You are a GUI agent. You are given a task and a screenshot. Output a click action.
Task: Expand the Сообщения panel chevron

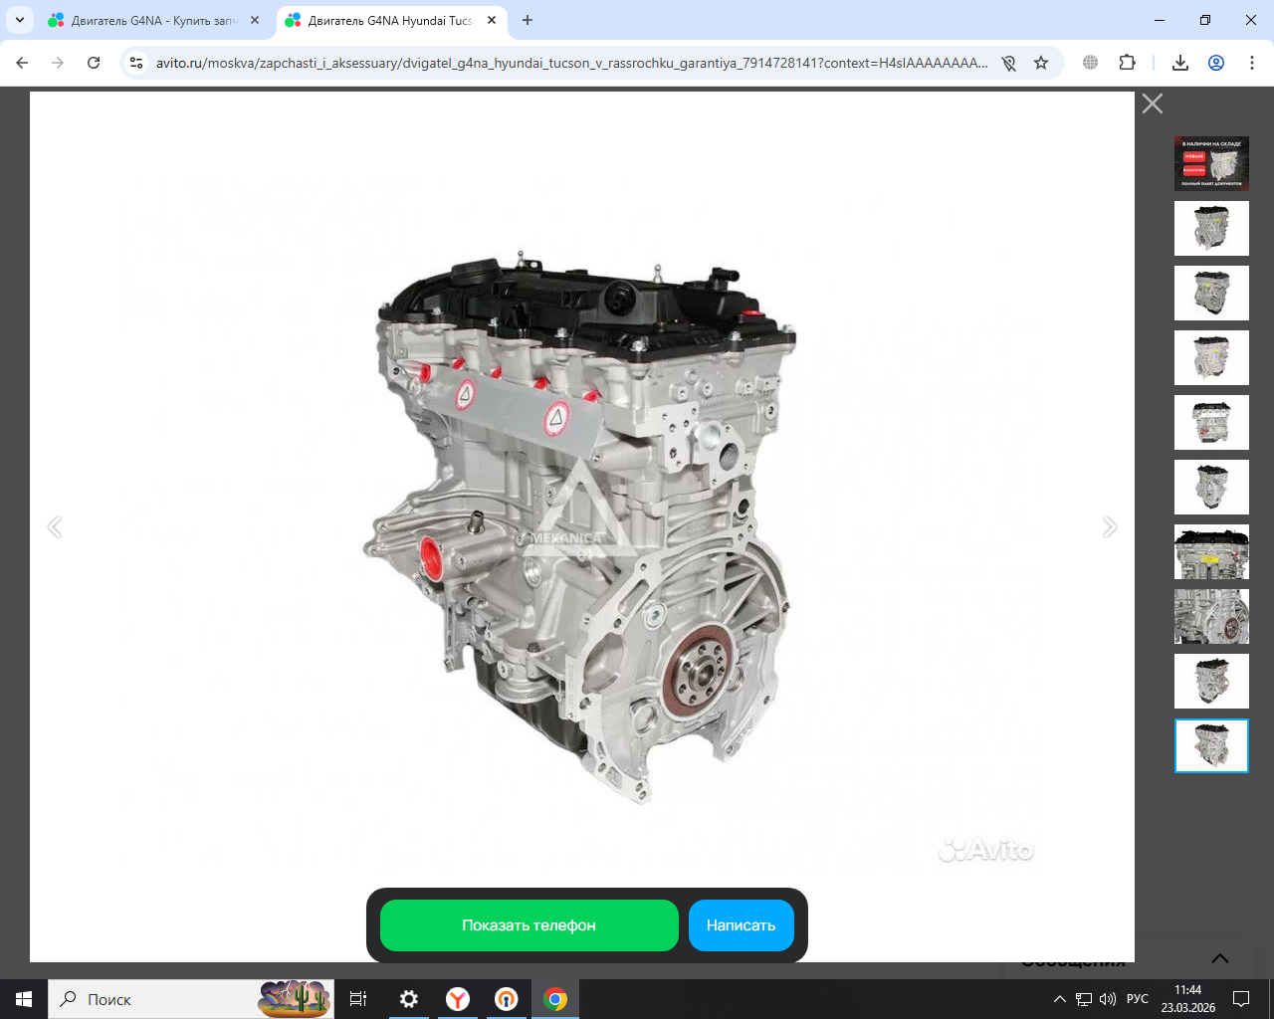click(x=1219, y=958)
